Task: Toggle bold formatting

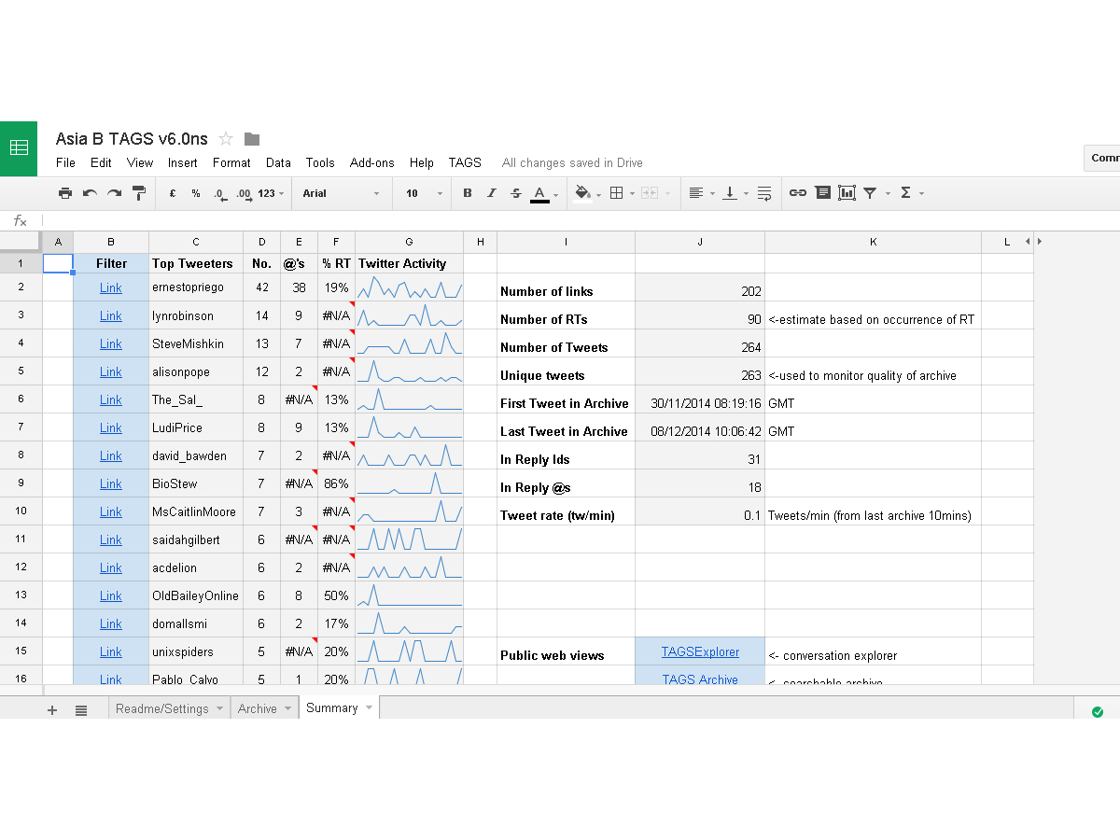Action: 468,193
